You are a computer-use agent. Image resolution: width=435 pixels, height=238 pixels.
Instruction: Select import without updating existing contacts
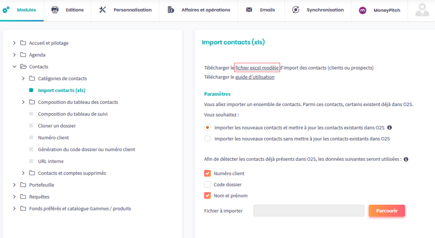[207, 139]
